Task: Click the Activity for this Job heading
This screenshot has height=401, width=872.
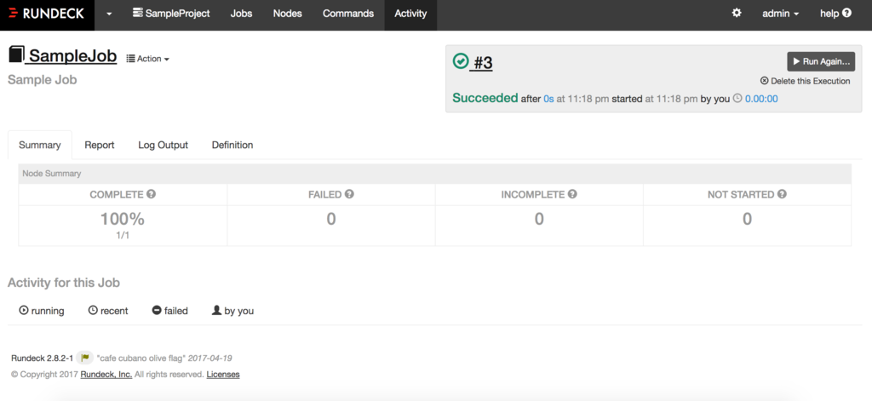Action: click(64, 283)
